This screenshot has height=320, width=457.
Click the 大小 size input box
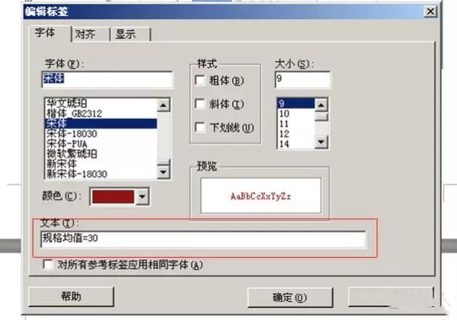point(302,80)
